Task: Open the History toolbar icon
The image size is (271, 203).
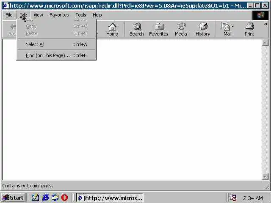Action: pyautogui.click(x=203, y=29)
